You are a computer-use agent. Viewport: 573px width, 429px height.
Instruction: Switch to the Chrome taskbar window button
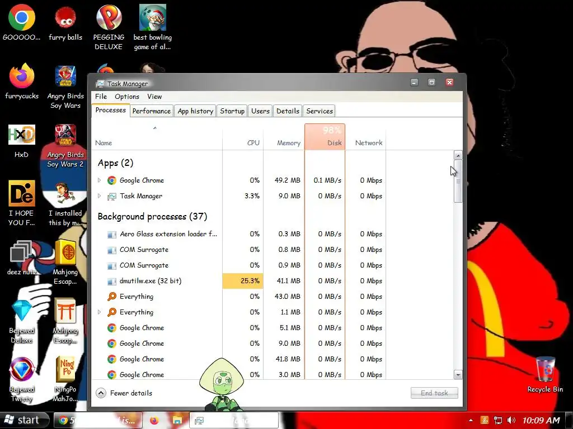(x=98, y=420)
